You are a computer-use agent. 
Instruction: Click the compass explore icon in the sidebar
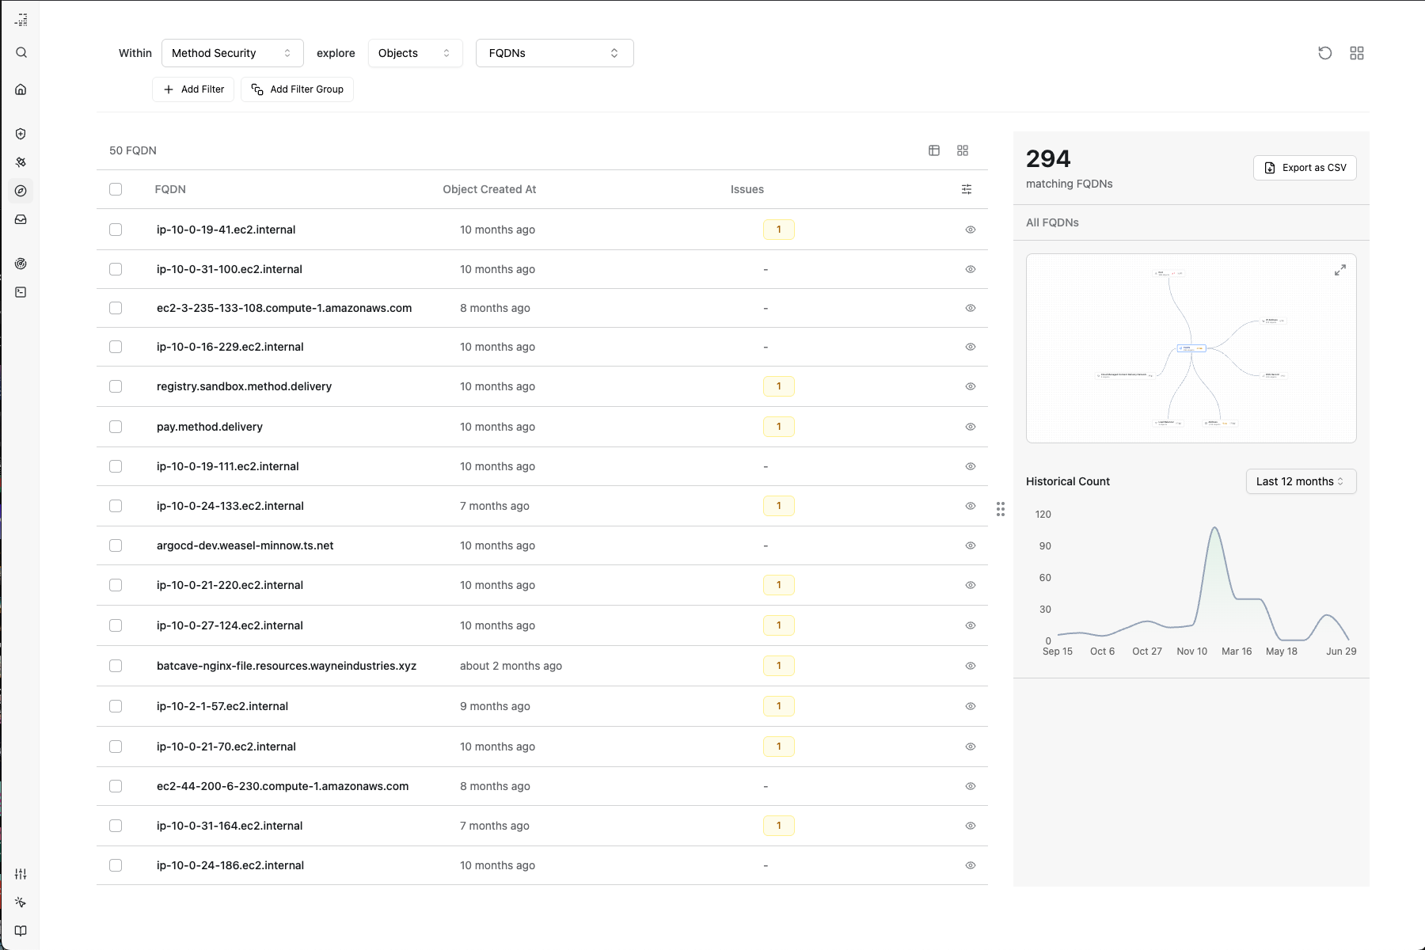tap(21, 191)
